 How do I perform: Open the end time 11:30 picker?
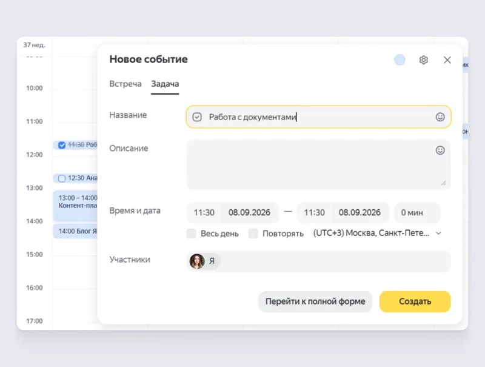(x=314, y=212)
